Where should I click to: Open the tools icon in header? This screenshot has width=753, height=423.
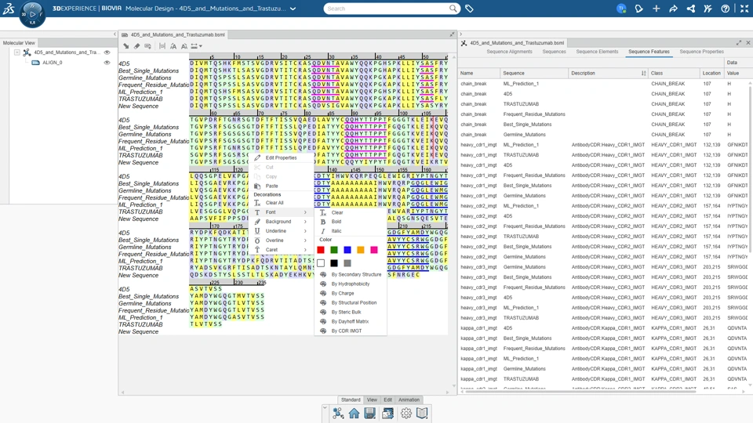[x=708, y=8]
